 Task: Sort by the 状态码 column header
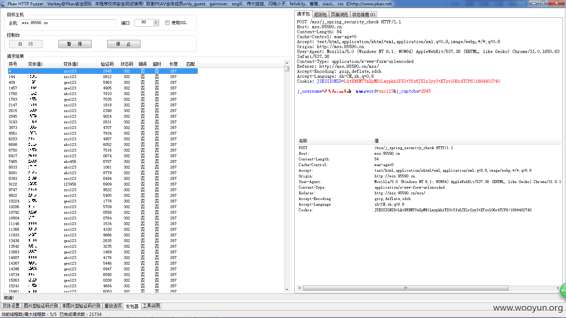(127, 64)
